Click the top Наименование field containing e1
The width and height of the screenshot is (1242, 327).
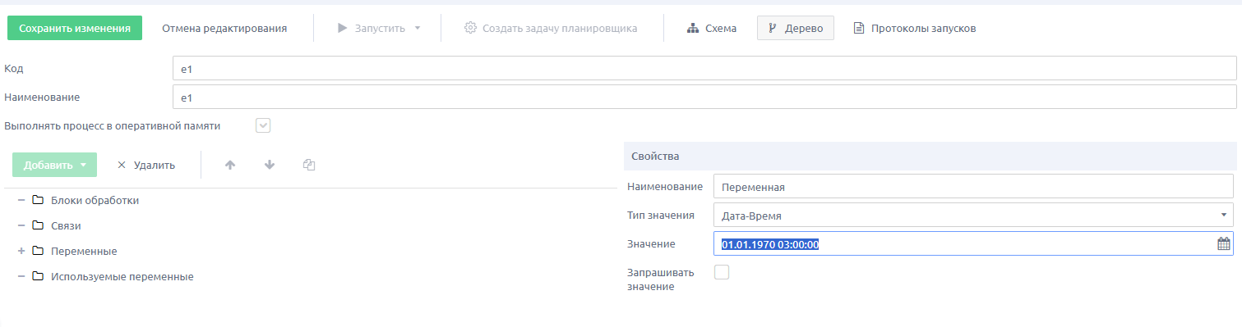coord(704,97)
